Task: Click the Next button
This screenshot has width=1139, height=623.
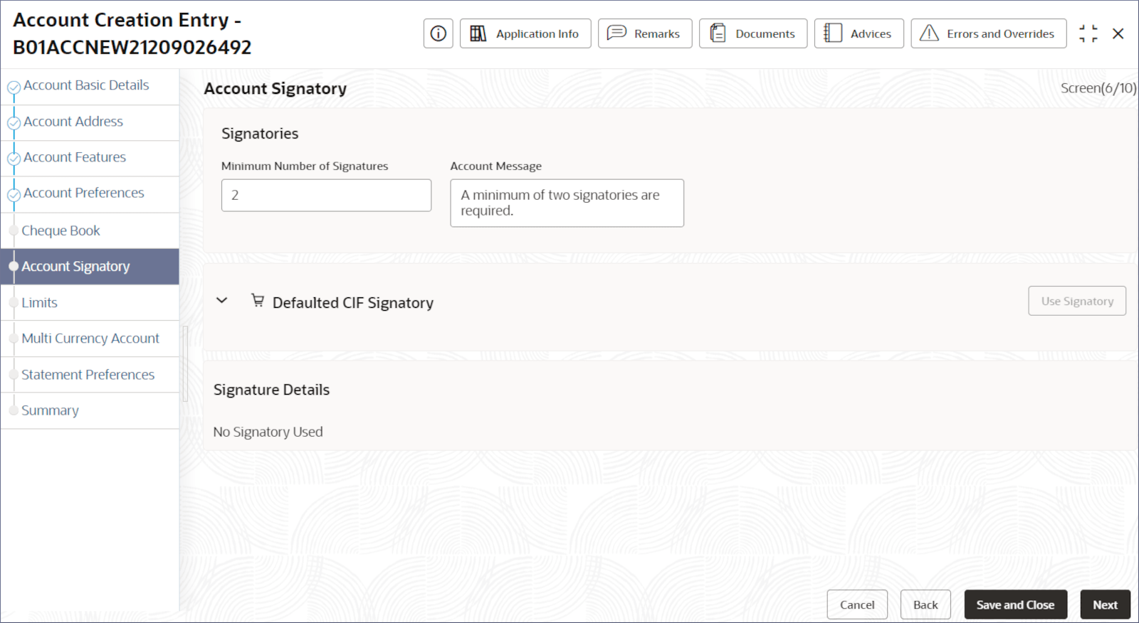Action: 1105,605
